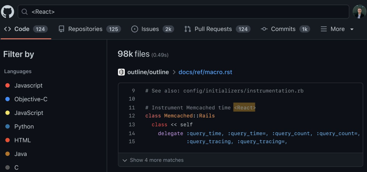Click the Issues circle icon

(x=135, y=29)
